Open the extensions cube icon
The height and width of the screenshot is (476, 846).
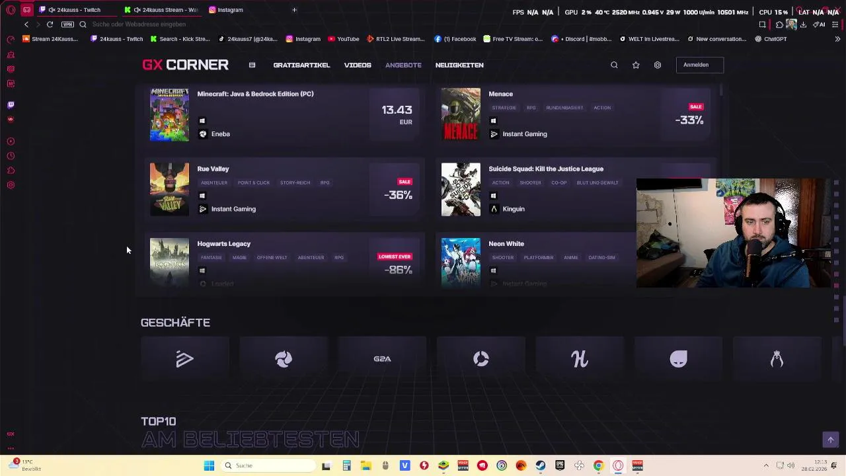click(x=779, y=24)
